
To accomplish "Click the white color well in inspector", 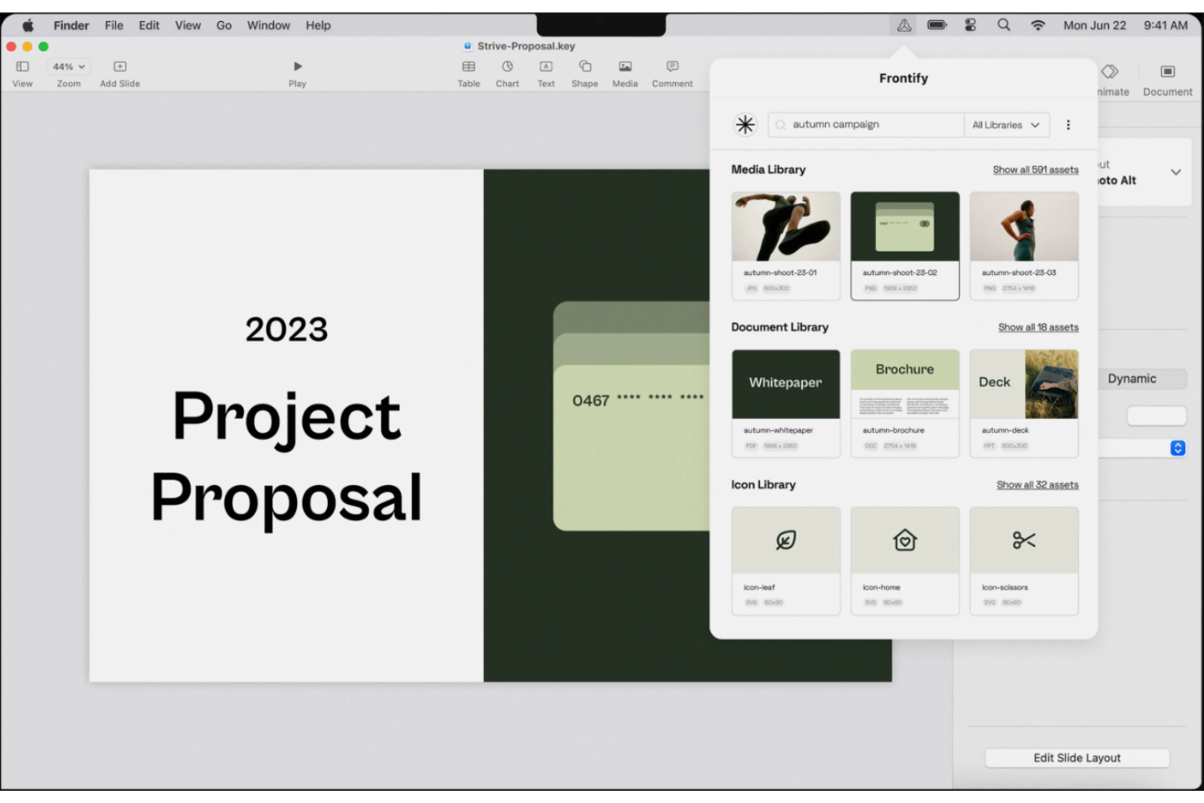I will point(1156,417).
